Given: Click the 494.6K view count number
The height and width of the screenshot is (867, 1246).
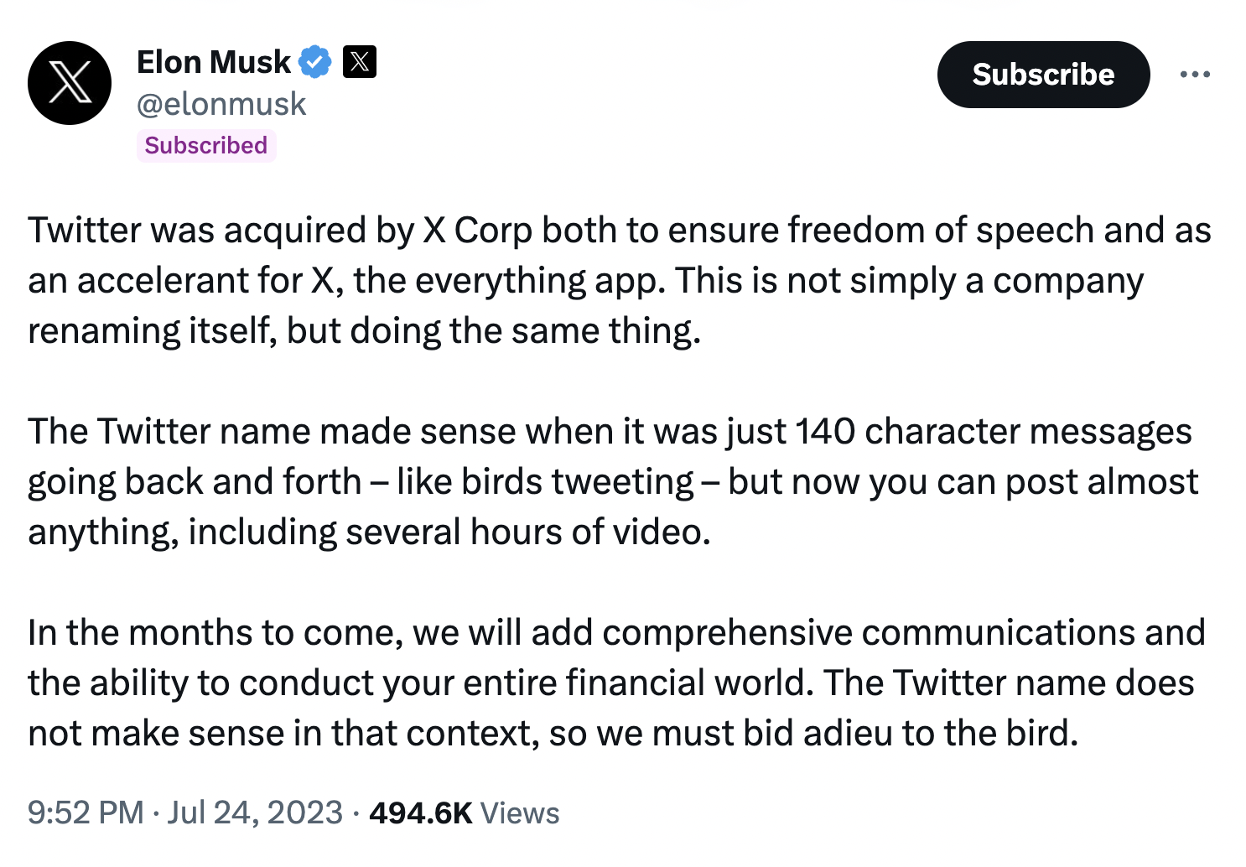Looking at the screenshot, I should pyautogui.click(x=421, y=812).
